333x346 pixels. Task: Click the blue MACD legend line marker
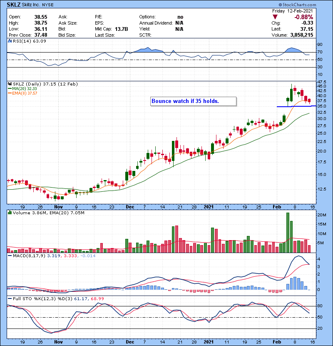[x=10, y=256]
